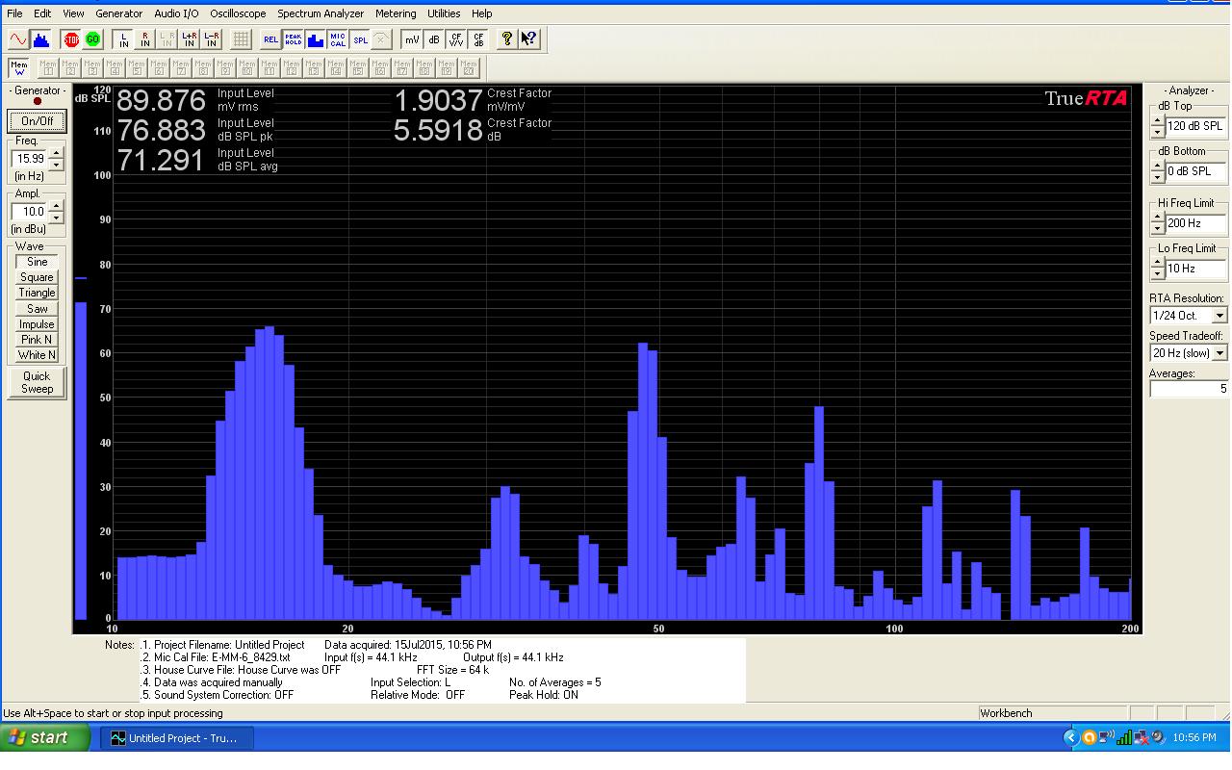
Task: Click the CF V/V crest factor icon
Action: coord(456,39)
